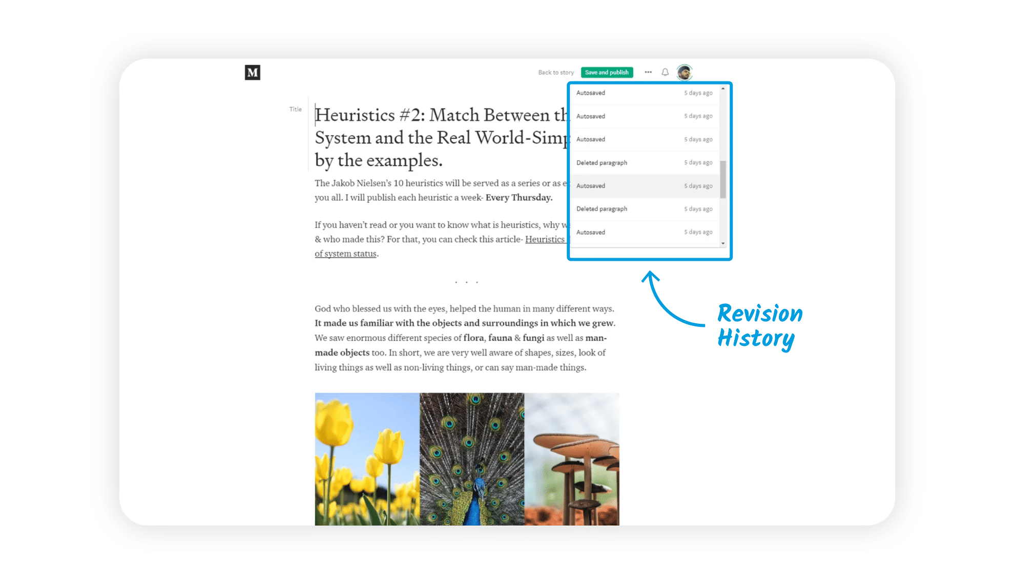
Task: Click the 'Every Thursday' paragraph text
Action: [x=519, y=197]
